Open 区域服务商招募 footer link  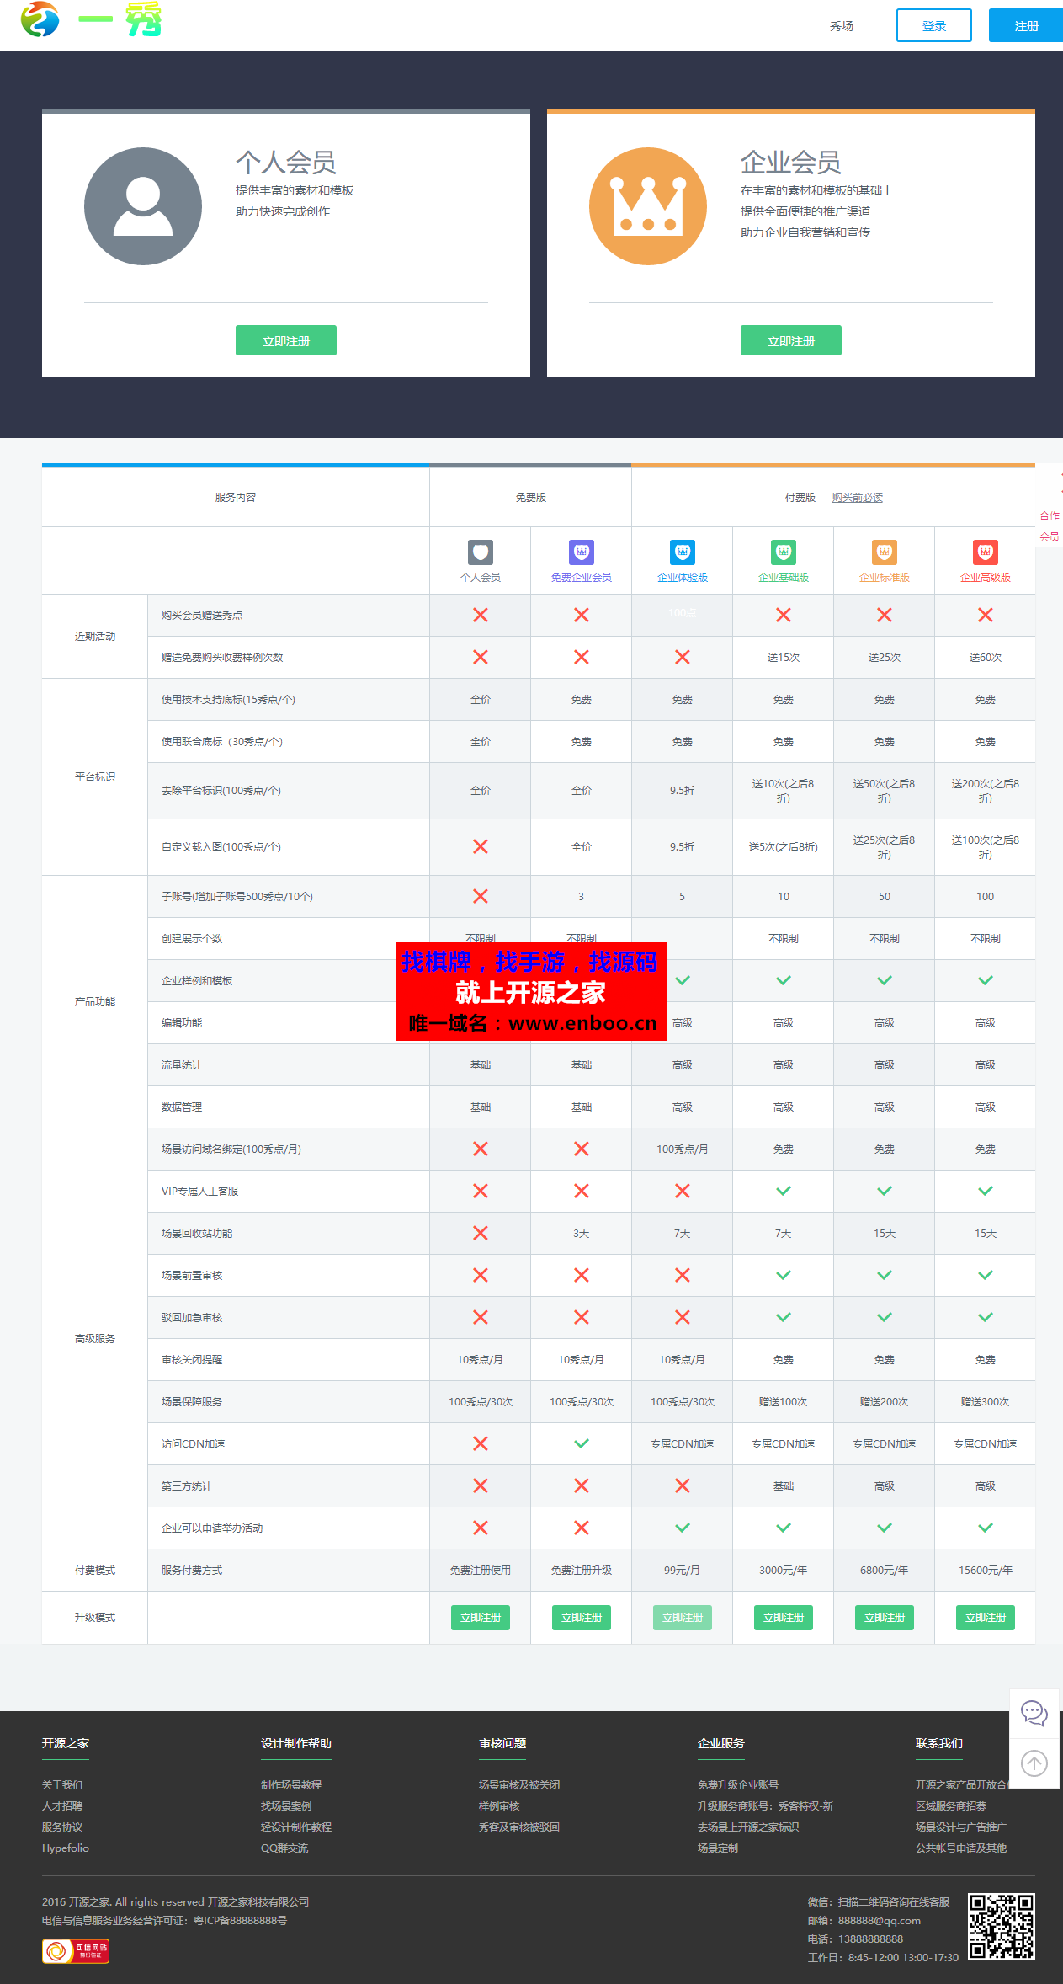951,1806
